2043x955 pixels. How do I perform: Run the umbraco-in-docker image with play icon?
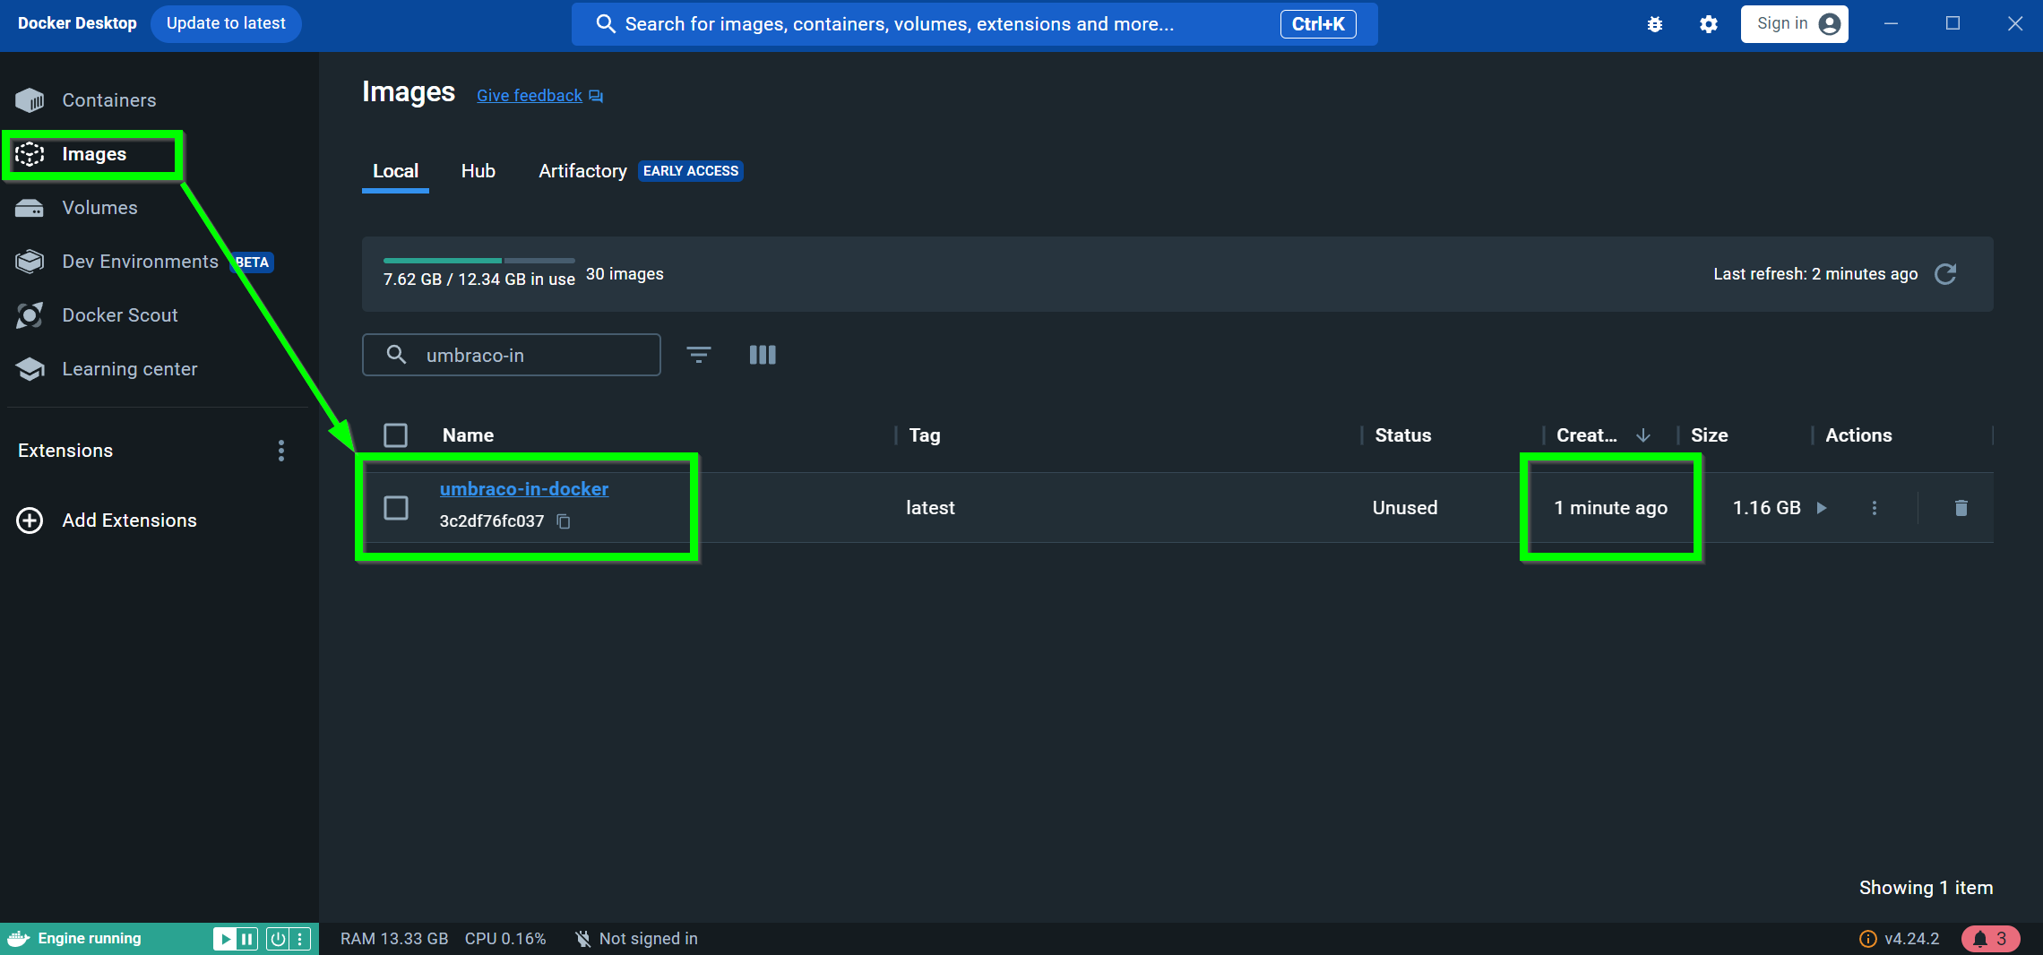(1822, 508)
